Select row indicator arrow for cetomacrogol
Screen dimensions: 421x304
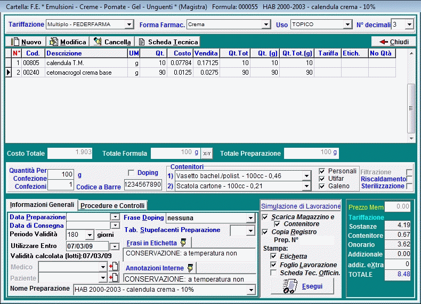9,73
